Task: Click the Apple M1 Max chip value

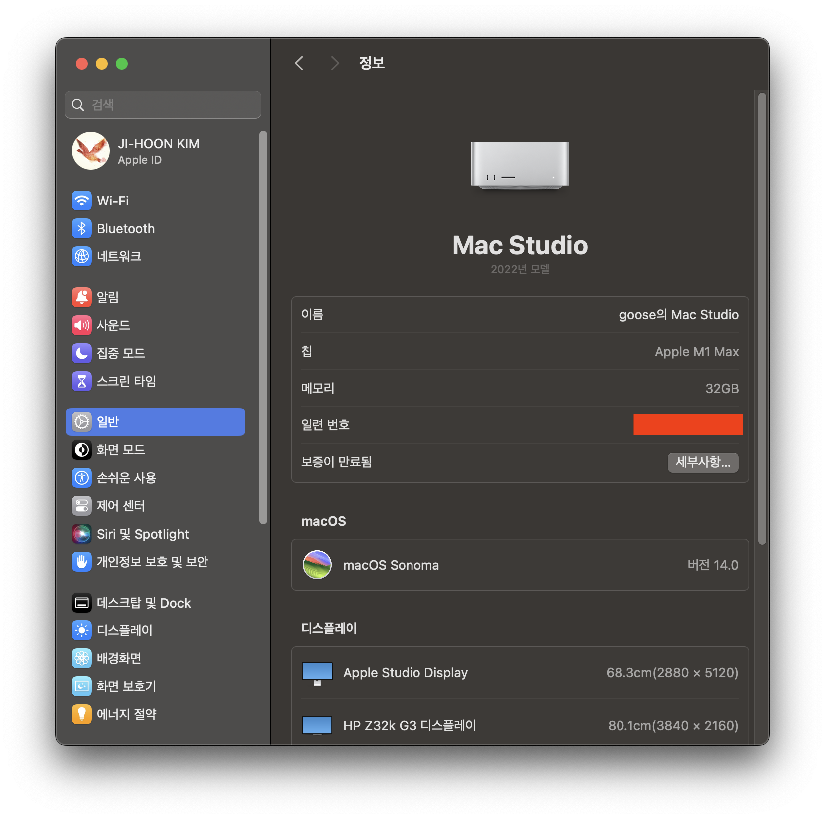Action: tap(697, 352)
